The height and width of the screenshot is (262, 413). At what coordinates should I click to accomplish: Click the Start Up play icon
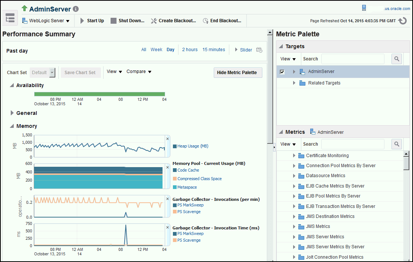[82, 21]
